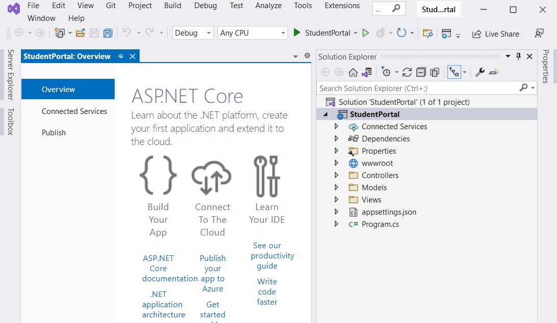Open the ASP.NET Core documentation link
The height and width of the screenshot is (323, 557).
[170, 269]
